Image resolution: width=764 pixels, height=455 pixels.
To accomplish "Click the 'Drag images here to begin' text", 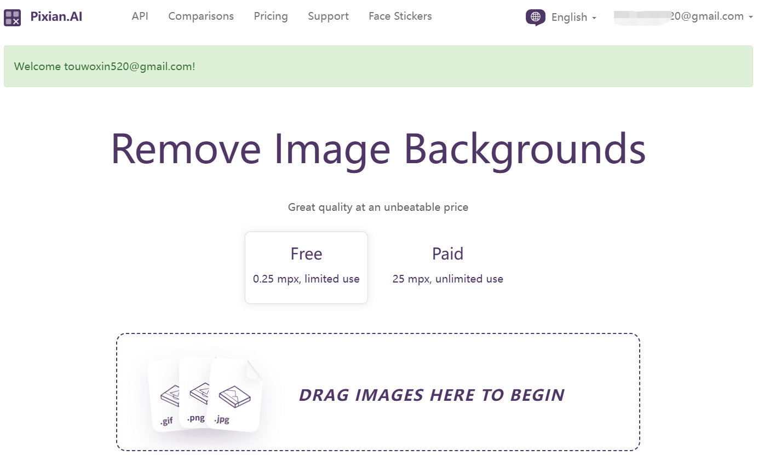I will click(432, 395).
